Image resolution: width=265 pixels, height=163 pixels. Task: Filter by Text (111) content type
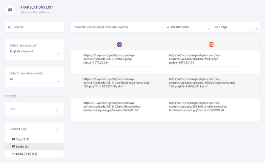34,139
